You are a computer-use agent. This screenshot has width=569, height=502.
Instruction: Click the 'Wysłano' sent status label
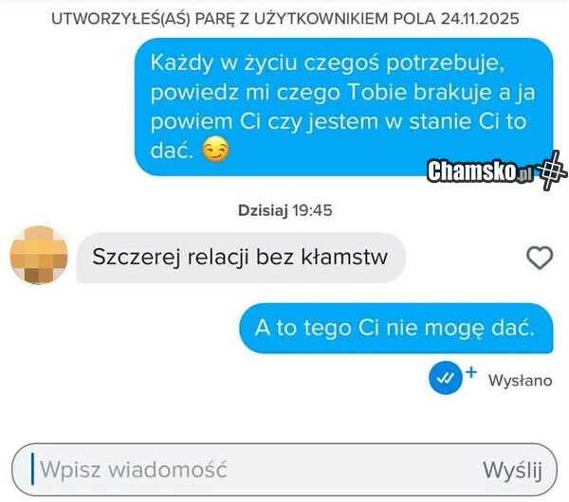(520, 381)
